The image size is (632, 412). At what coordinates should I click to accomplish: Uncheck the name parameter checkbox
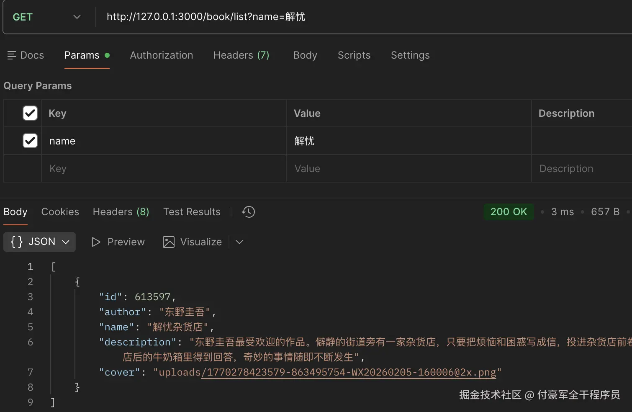[x=30, y=141]
